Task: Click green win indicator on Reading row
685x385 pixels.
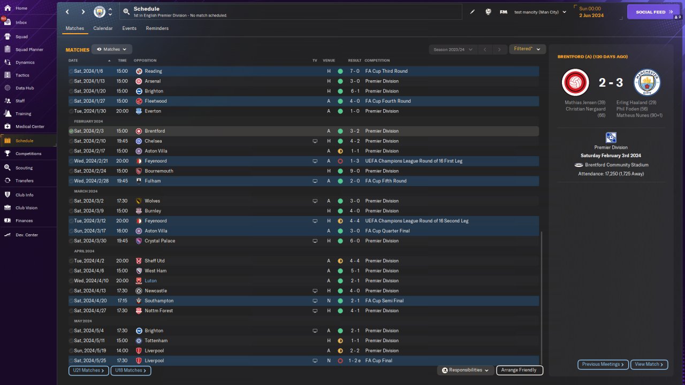Action: click(340, 71)
